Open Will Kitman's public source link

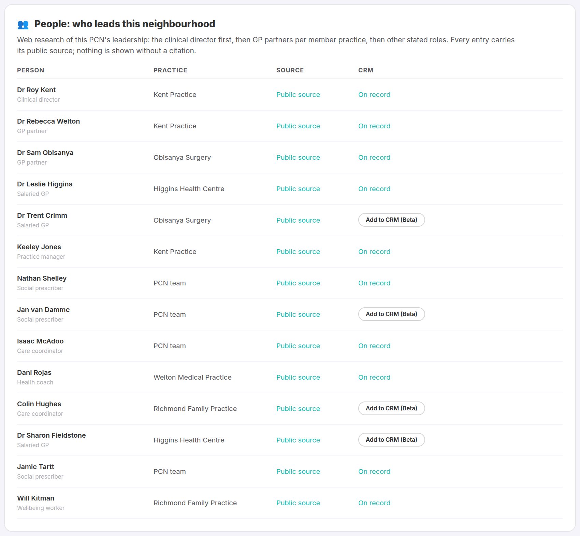[x=298, y=503]
